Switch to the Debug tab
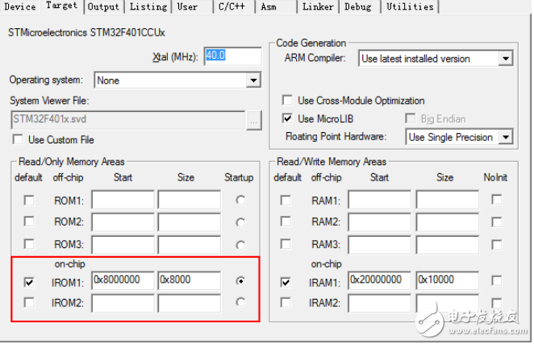This screenshot has height=344, width=534. click(x=359, y=6)
